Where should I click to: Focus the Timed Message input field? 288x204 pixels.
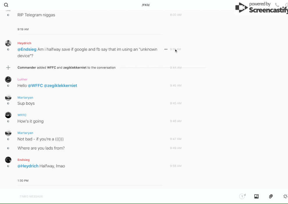click(x=116, y=196)
